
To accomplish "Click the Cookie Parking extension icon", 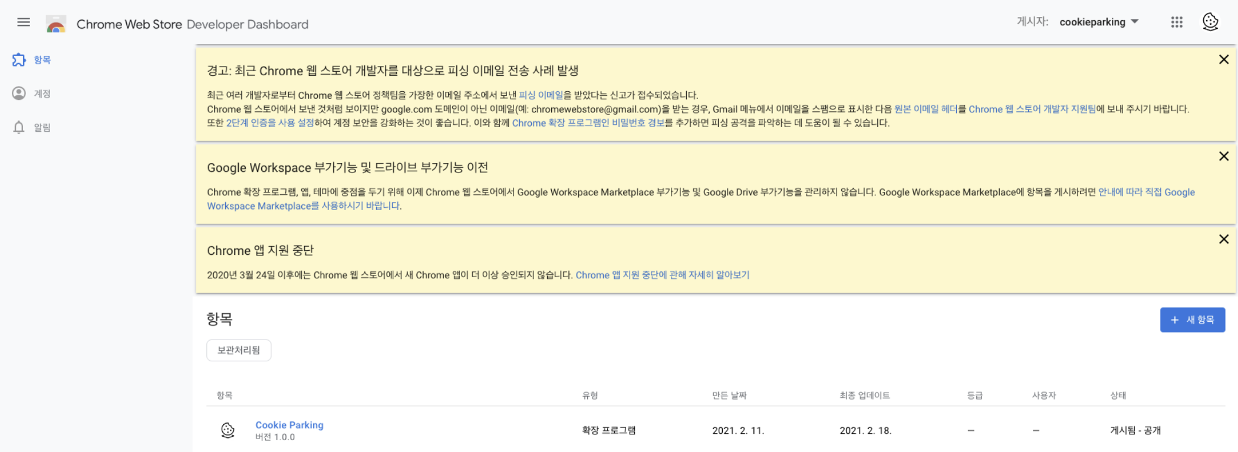I will pyautogui.click(x=228, y=430).
